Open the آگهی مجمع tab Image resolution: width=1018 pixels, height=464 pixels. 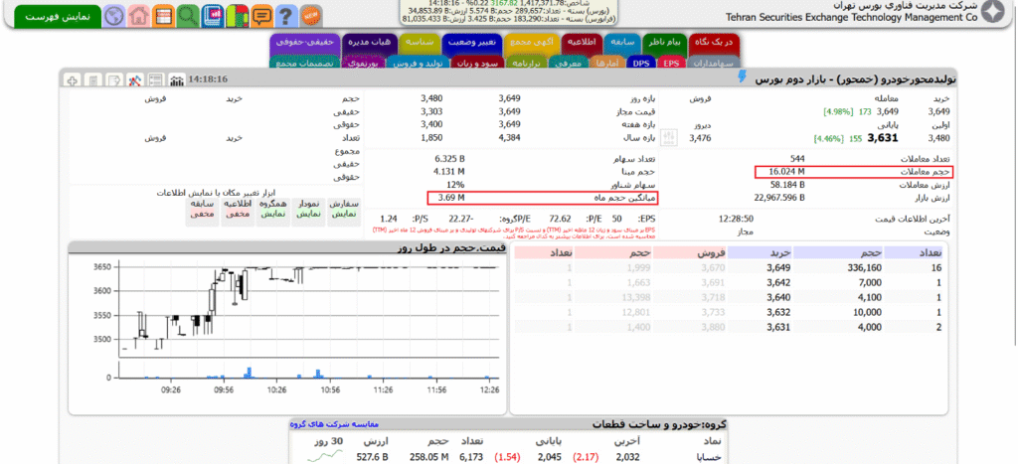[x=532, y=43]
